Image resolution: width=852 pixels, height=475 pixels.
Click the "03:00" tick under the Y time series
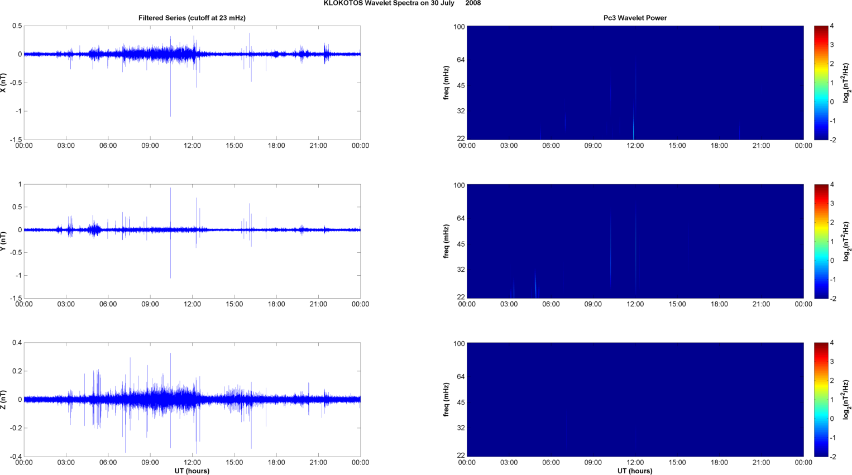(x=66, y=304)
